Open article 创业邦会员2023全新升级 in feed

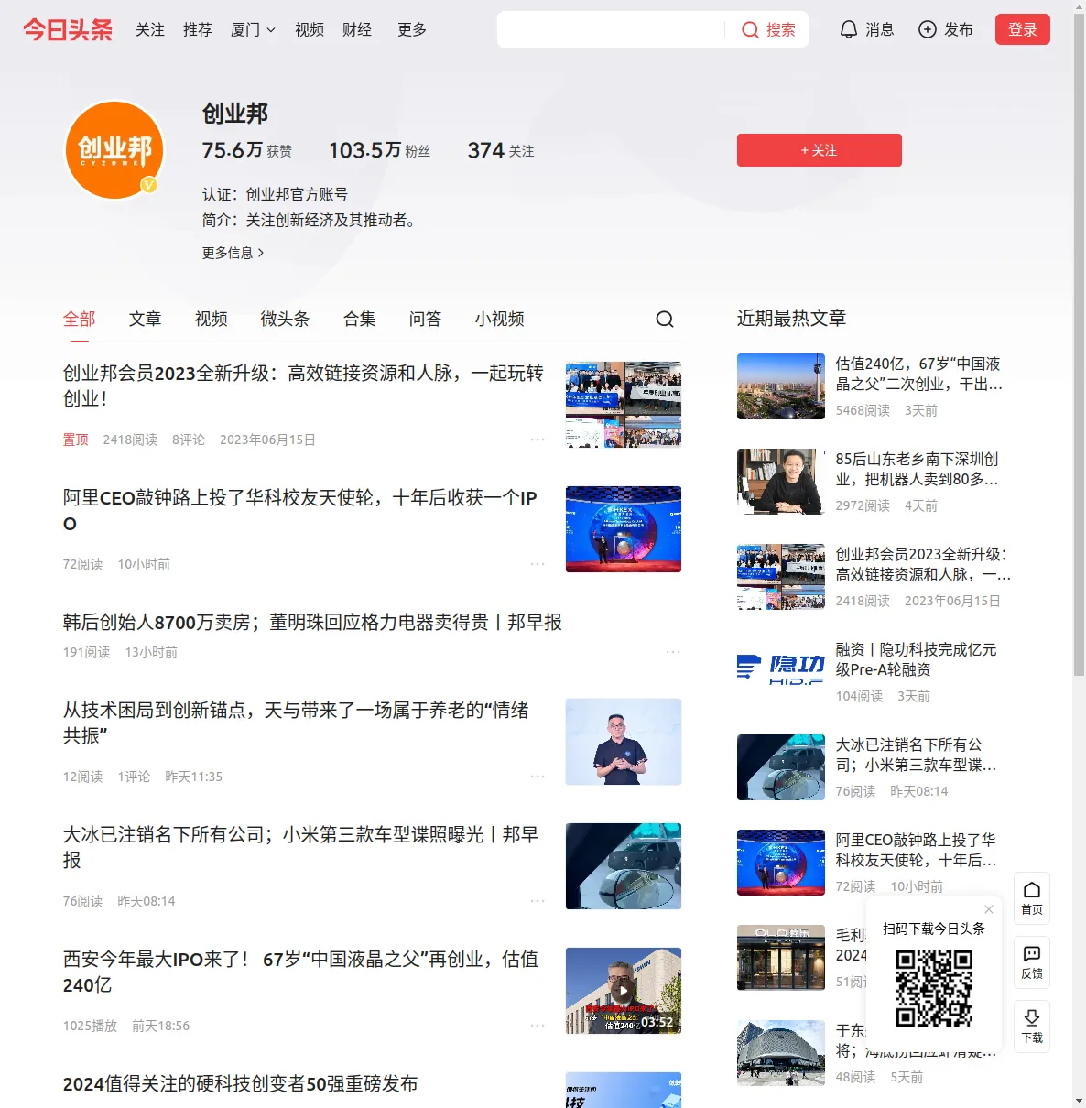tap(304, 386)
